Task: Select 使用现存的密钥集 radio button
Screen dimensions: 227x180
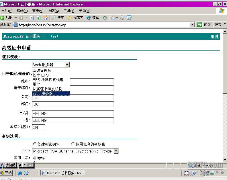Action: (73, 144)
